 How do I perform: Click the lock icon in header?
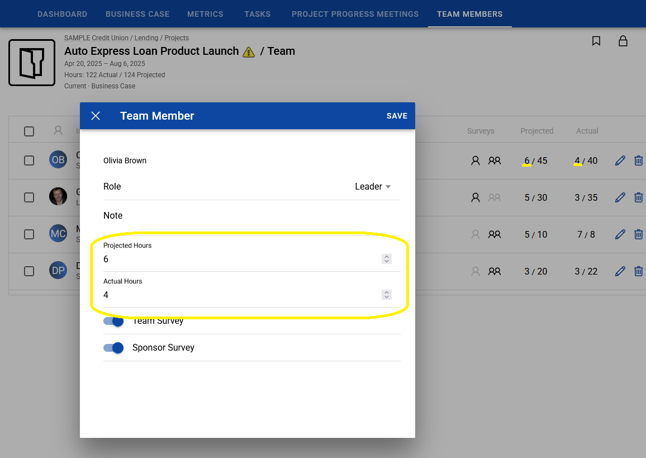point(623,41)
